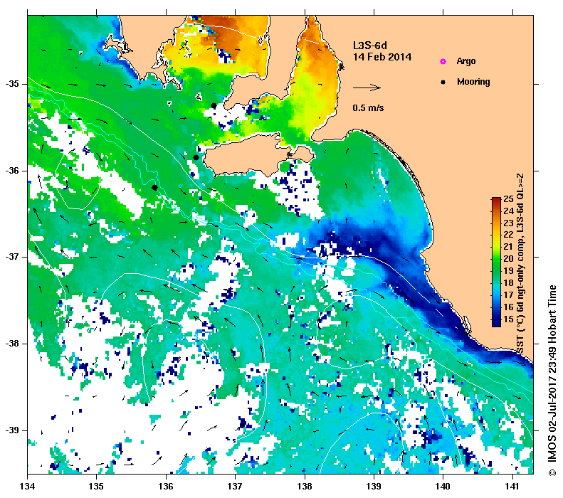The image size is (563, 498).
Task: Click latitude label -39
Action: tap(12, 430)
